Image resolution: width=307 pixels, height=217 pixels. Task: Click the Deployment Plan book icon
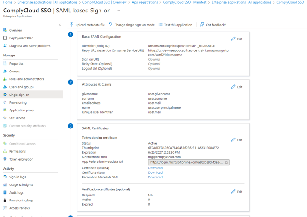point(5,38)
